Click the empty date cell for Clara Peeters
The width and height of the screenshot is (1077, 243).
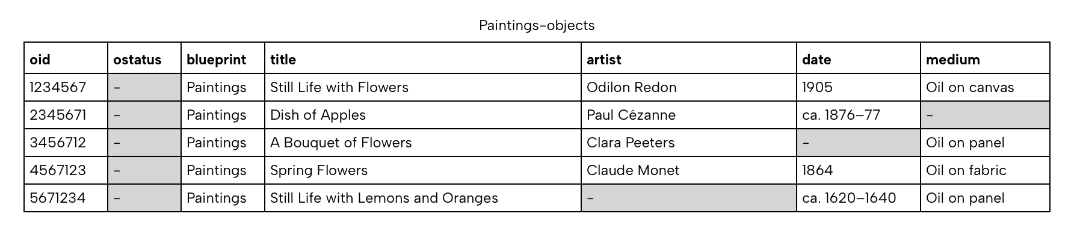(858, 143)
